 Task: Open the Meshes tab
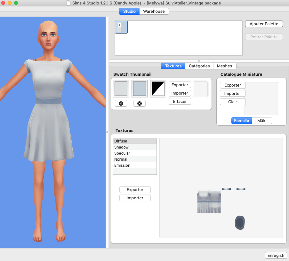click(x=224, y=66)
